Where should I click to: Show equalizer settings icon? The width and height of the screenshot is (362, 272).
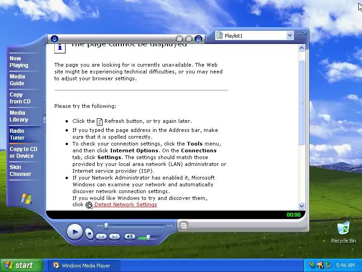(189, 39)
